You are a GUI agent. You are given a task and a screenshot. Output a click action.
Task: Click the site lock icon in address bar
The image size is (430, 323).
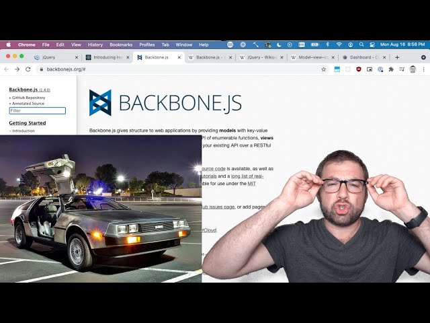pos(42,69)
